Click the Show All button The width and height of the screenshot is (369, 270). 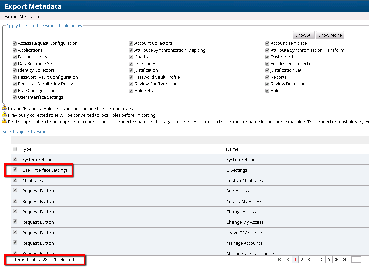click(x=303, y=35)
